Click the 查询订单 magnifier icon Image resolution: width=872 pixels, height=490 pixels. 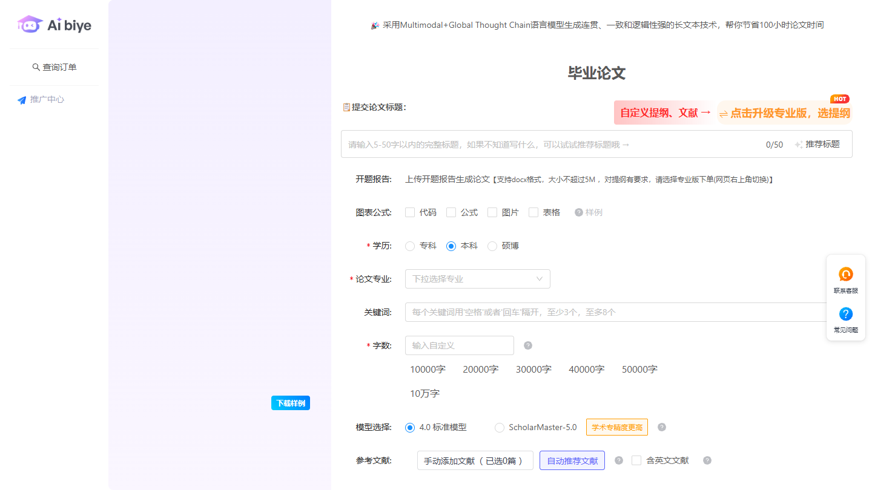pyautogui.click(x=36, y=67)
